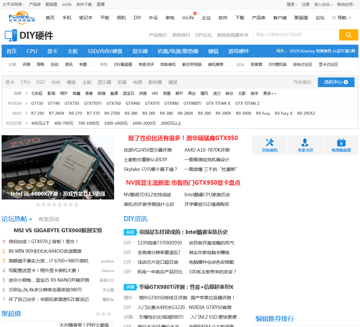Open 手机 in main site navigation
The image size is (360, 327).
67,18
